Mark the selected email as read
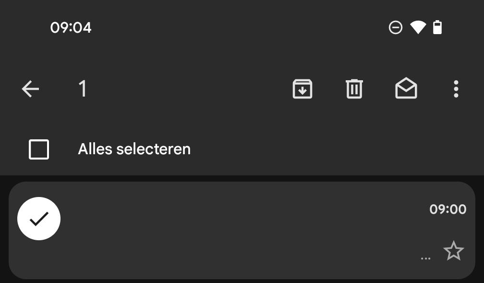Viewport: 484px width, 283px height. click(406, 89)
